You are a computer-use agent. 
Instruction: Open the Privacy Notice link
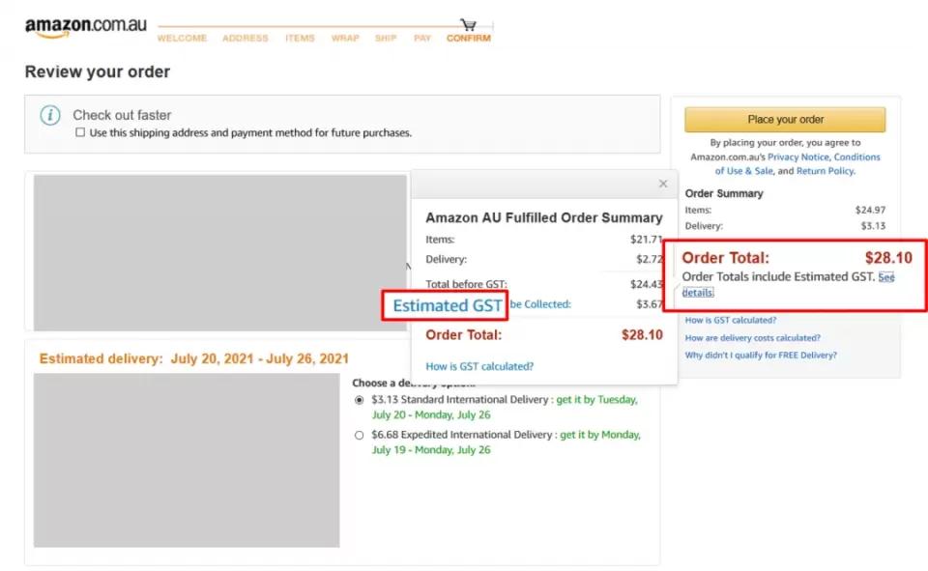[x=797, y=157]
